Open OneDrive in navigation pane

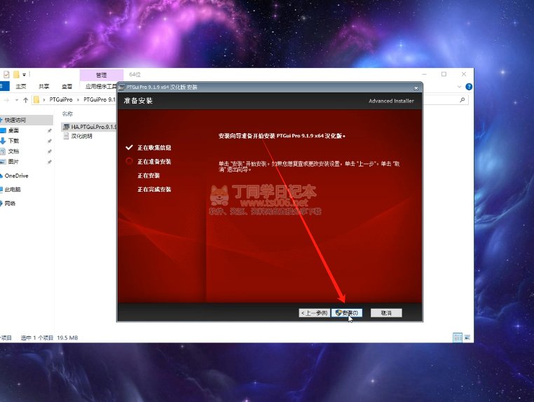(16, 176)
